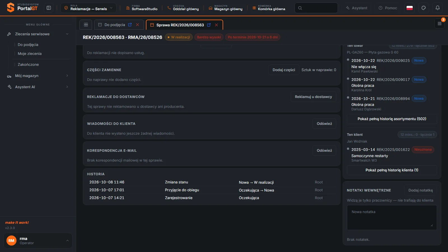Viewport: 448px width, 252px height.
Task: Focus the Nowa notatka text area
Action: point(392,218)
